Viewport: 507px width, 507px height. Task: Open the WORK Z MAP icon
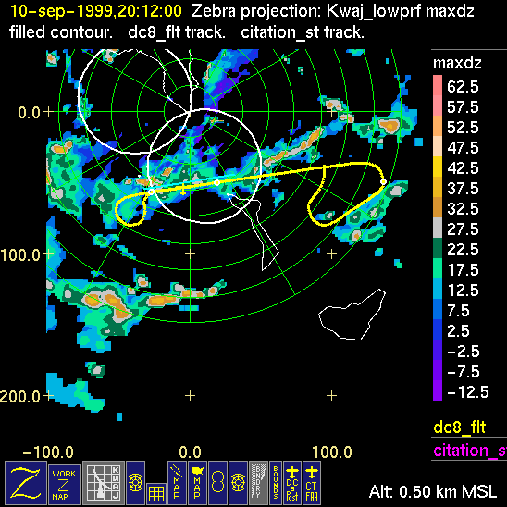coord(65,485)
